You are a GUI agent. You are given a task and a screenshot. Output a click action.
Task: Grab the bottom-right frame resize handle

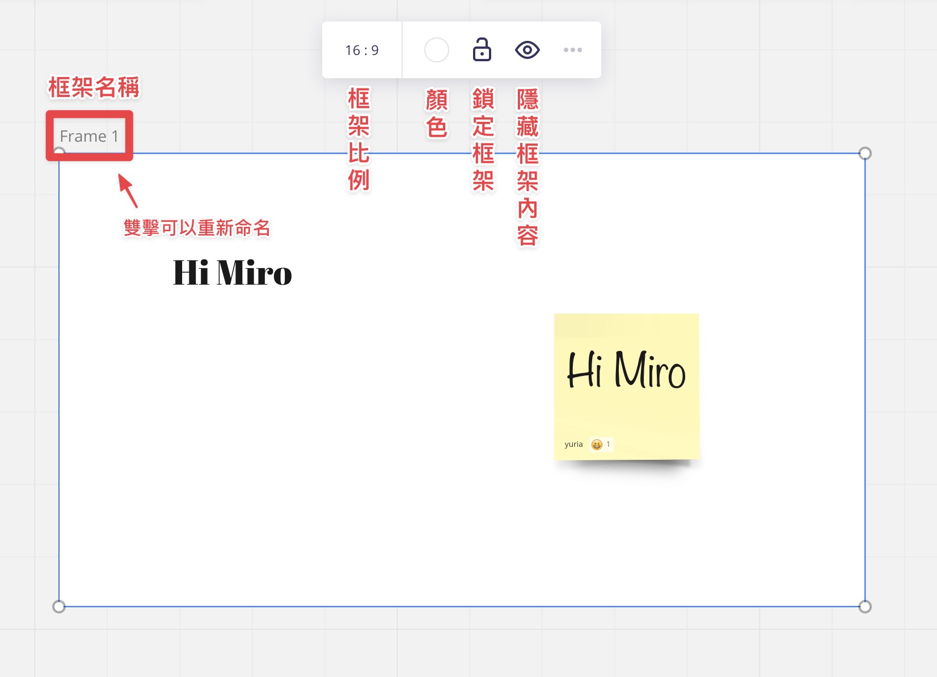tap(865, 607)
